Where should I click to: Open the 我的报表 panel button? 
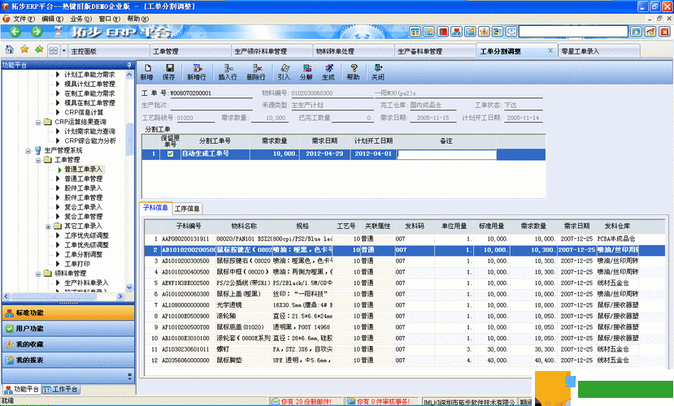68,360
